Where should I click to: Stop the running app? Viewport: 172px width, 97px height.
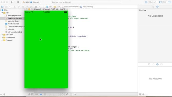tap(18, 2)
